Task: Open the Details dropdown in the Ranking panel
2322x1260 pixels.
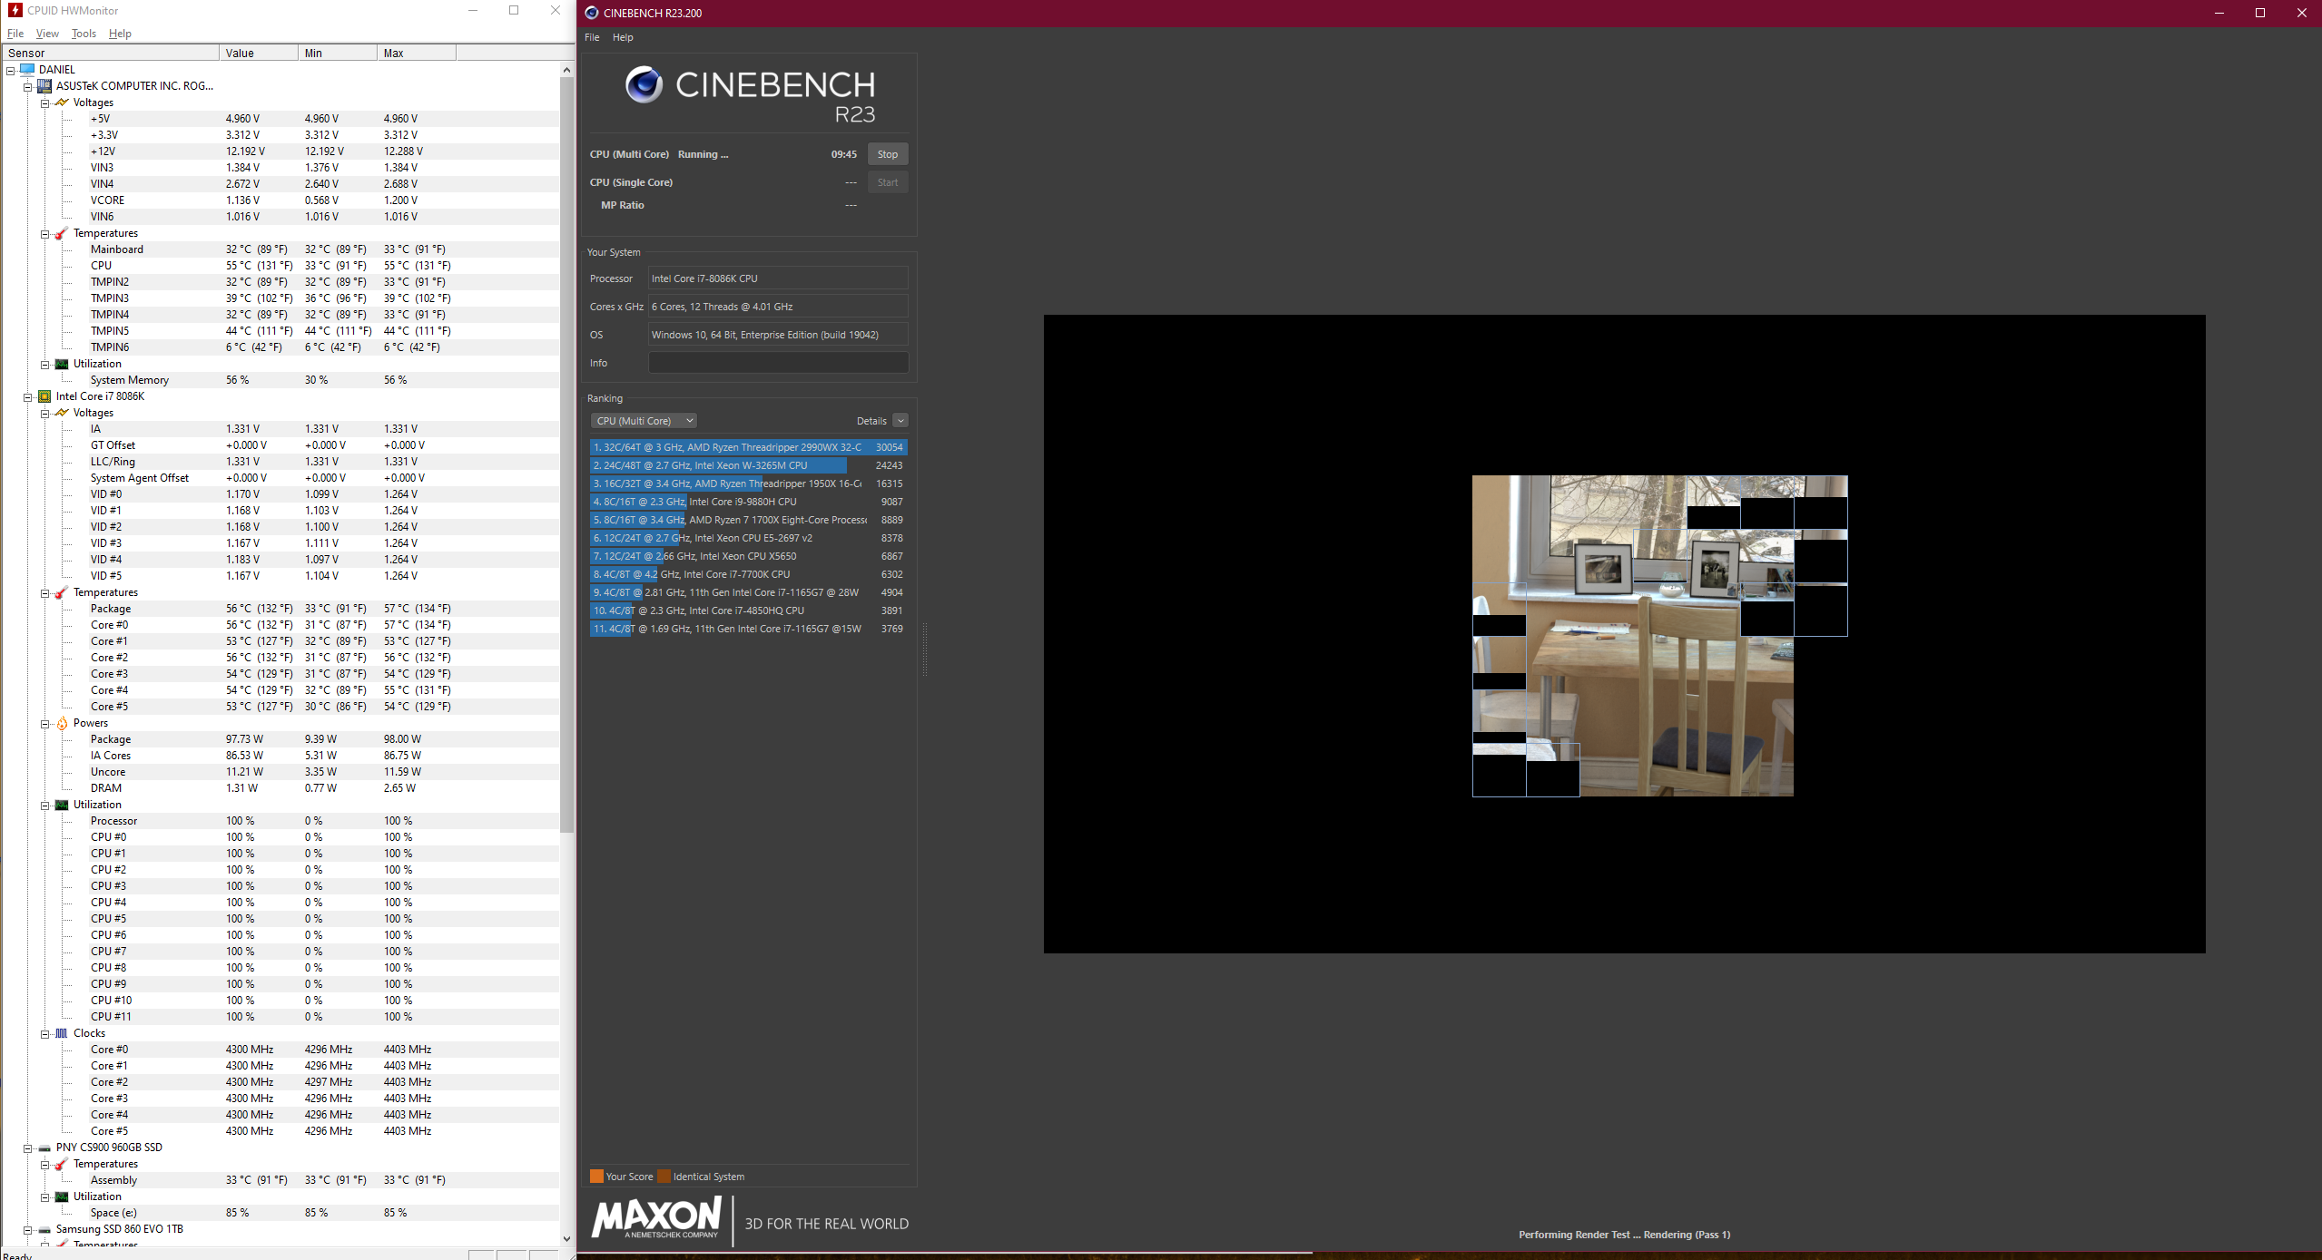Action: coord(900,420)
